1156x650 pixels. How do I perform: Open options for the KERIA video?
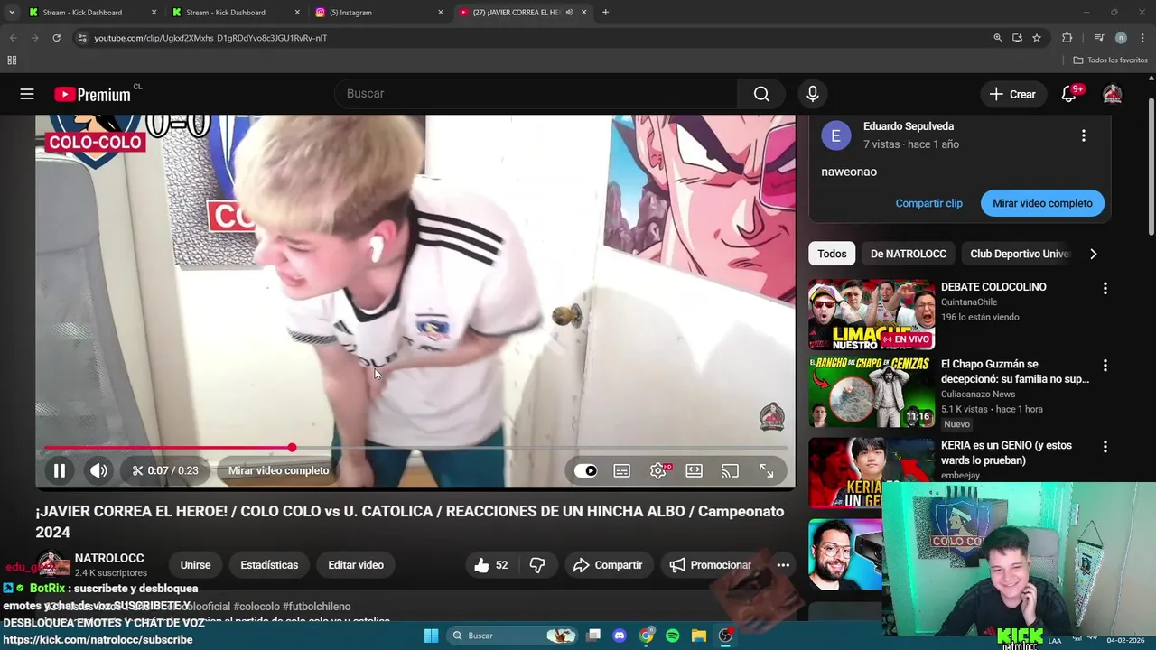click(x=1105, y=447)
